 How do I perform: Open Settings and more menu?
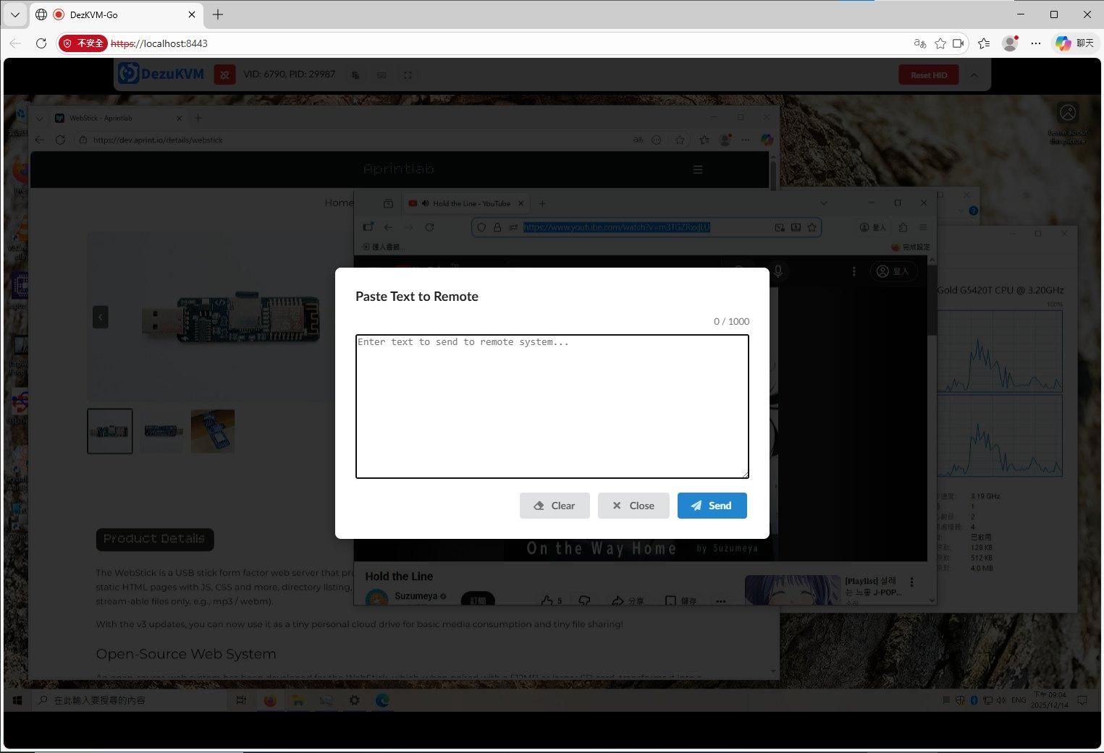pos(1036,43)
